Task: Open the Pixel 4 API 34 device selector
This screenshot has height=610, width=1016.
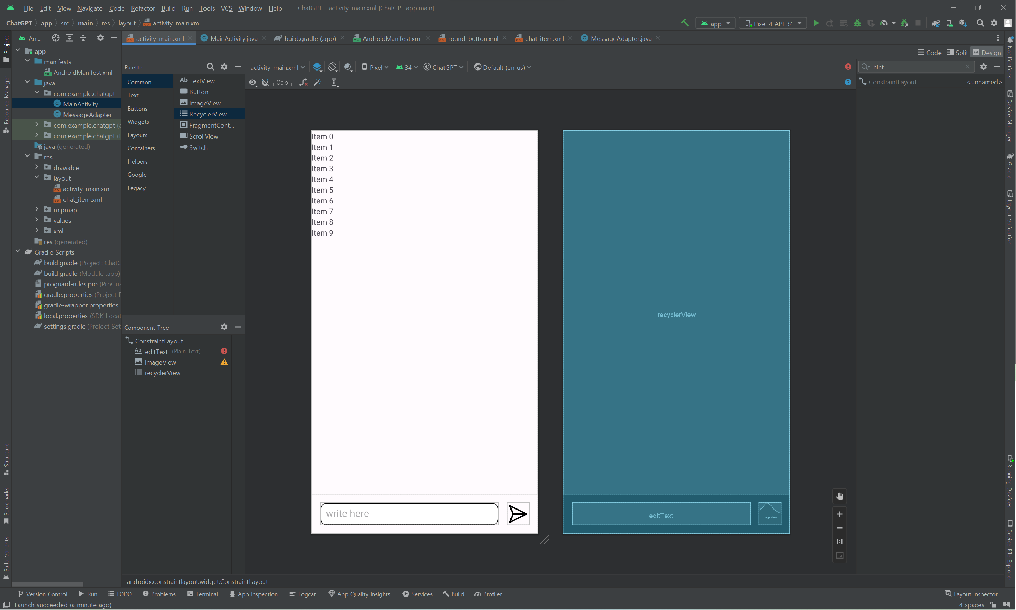Action: tap(773, 23)
